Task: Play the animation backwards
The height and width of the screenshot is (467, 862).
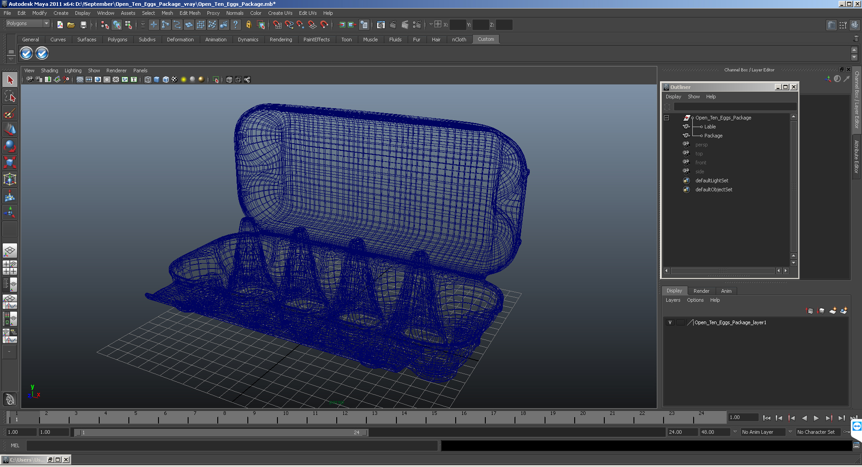Action: pos(804,418)
